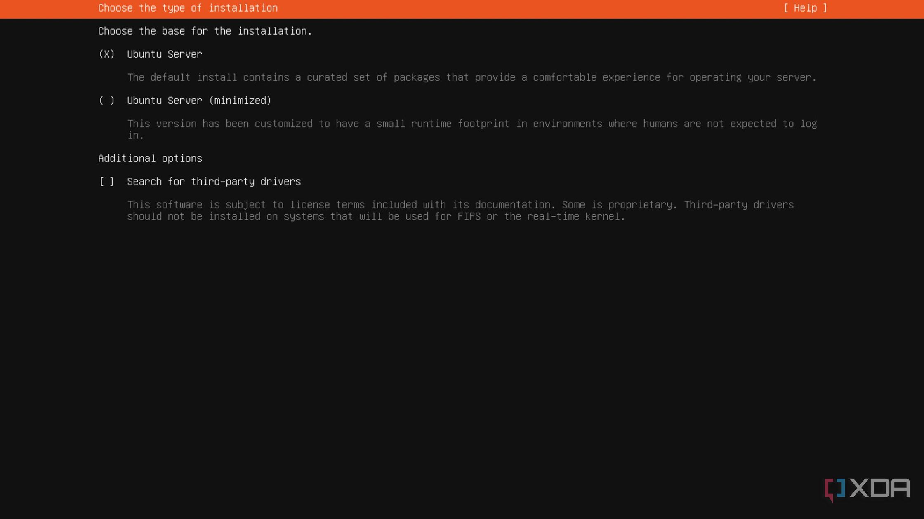Click the 'Ubuntu Server (minimized)' label text

pos(199,101)
